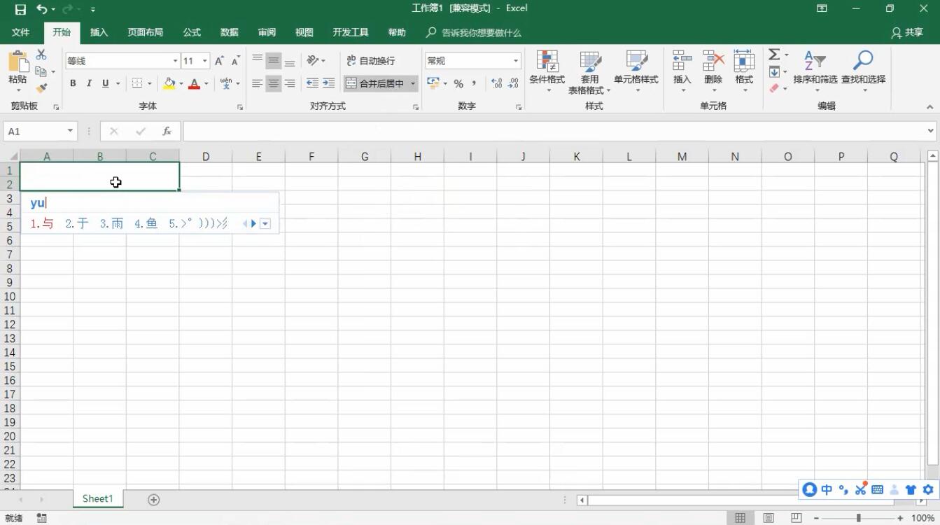
Task: Click the 共享 share button
Action: click(x=907, y=32)
